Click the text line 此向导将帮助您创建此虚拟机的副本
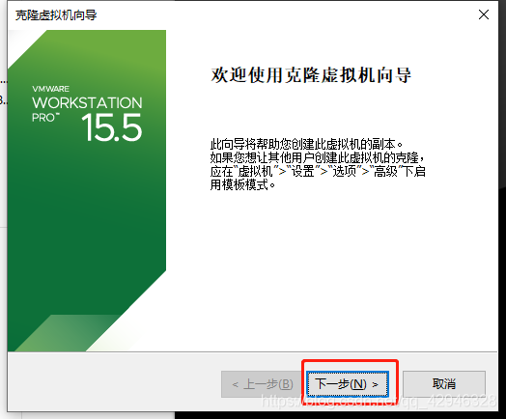Viewport: 506px width, 419px height. point(306,144)
